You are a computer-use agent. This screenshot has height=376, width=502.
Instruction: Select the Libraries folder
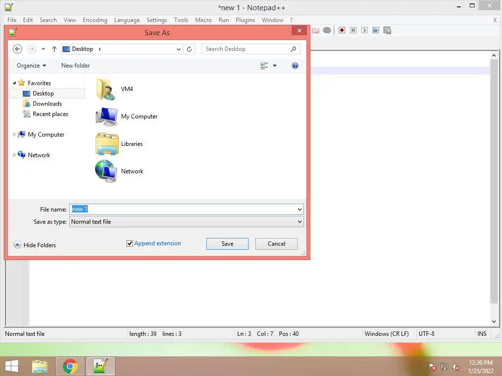click(x=119, y=144)
